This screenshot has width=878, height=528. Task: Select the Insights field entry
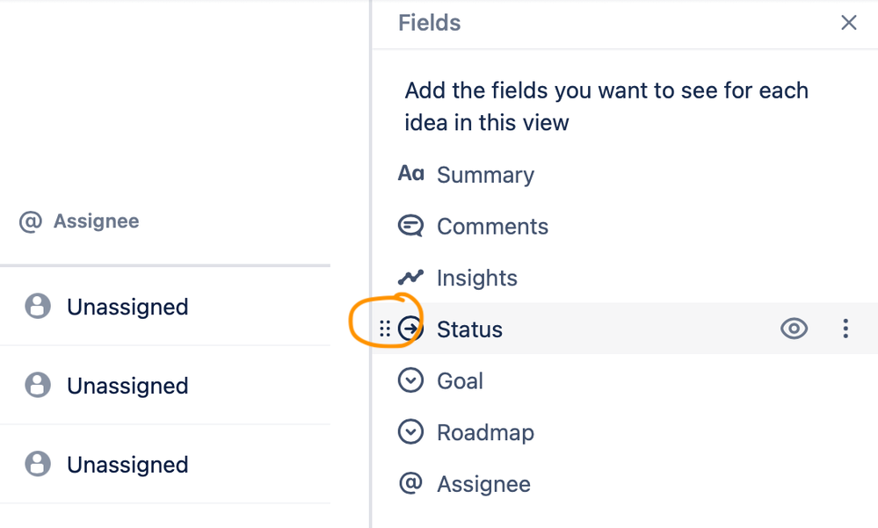click(x=477, y=278)
